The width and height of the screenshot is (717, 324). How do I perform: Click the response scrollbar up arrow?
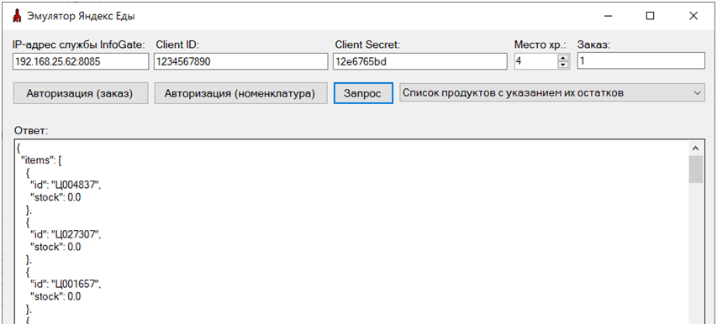pos(695,149)
